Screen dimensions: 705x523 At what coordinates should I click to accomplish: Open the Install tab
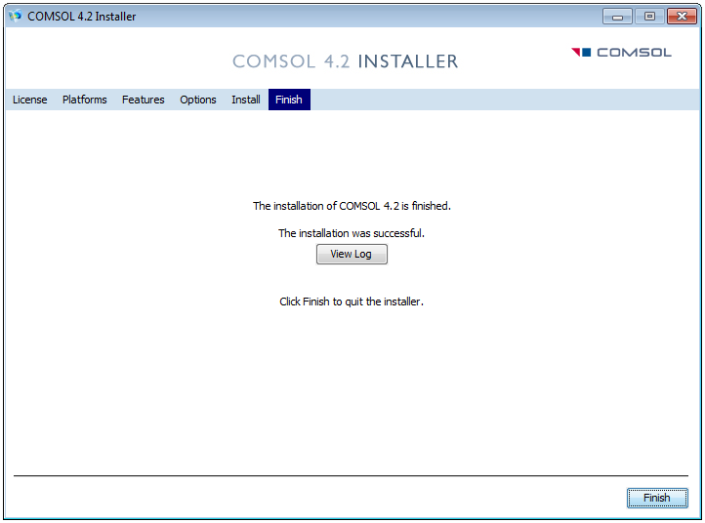pos(245,100)
